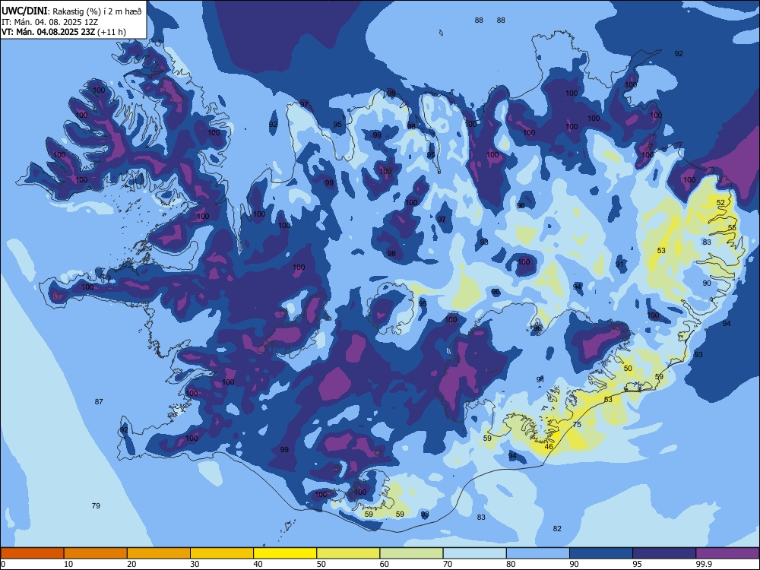The image size is (760, 570).
Task: Click the legend scale label 95
Action: (637, 564)
